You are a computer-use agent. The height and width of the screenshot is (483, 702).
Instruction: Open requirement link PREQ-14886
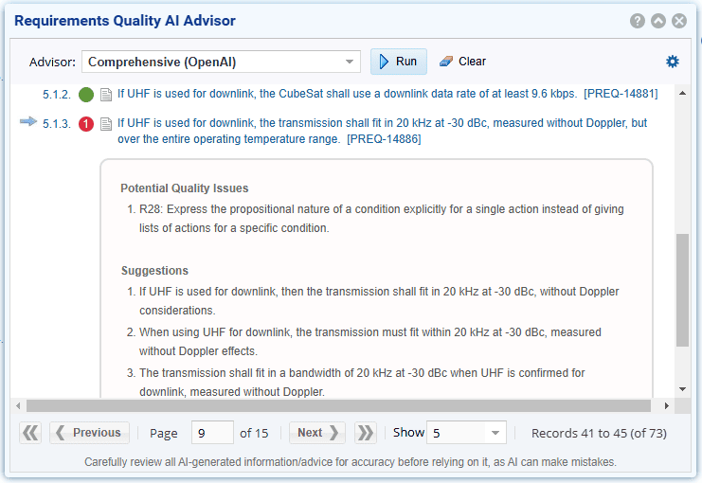click(x=384, y=139)
